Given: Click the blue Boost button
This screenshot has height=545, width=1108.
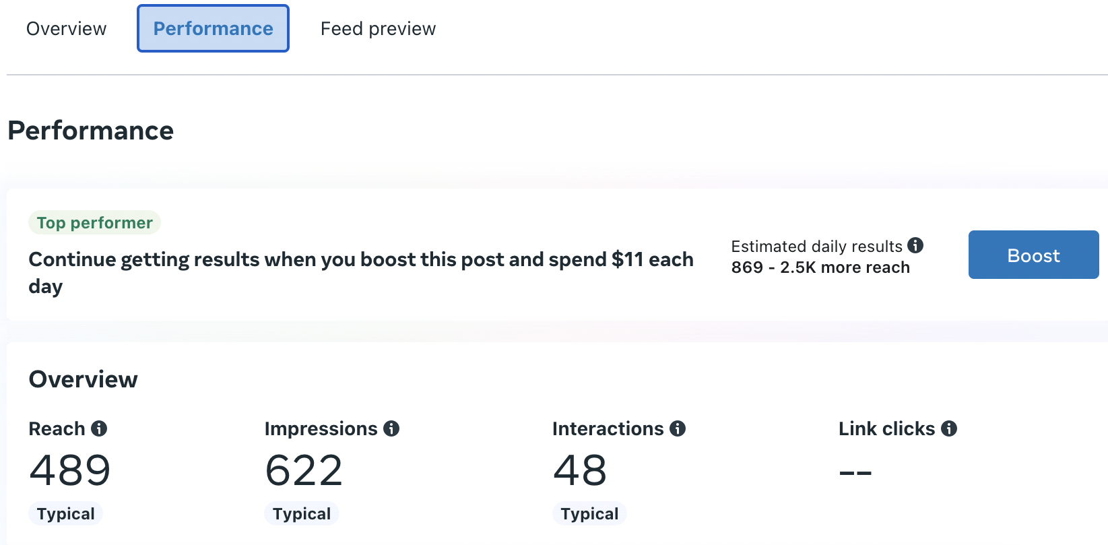Looking at the screenshot, I should (1033, 255).
